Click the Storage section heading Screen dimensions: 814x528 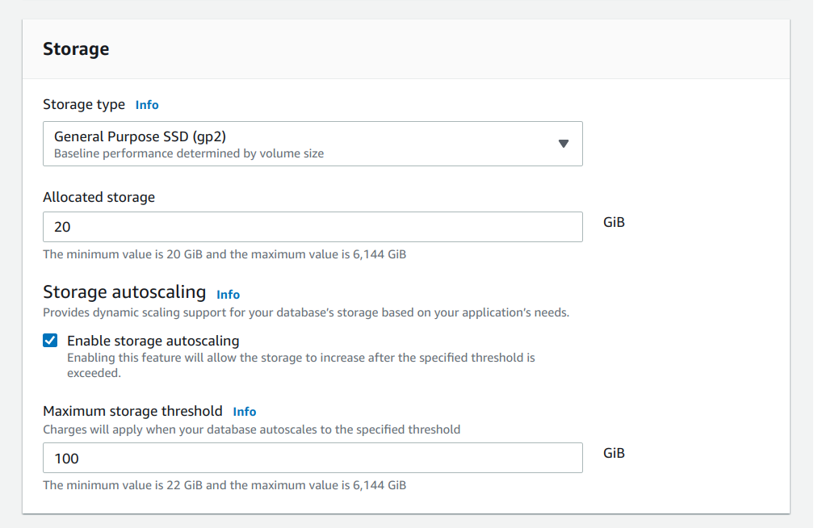click(76, 49)
